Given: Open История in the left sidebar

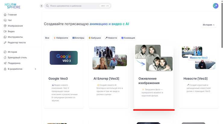Looking at the screenshot, I should point(12,52).
